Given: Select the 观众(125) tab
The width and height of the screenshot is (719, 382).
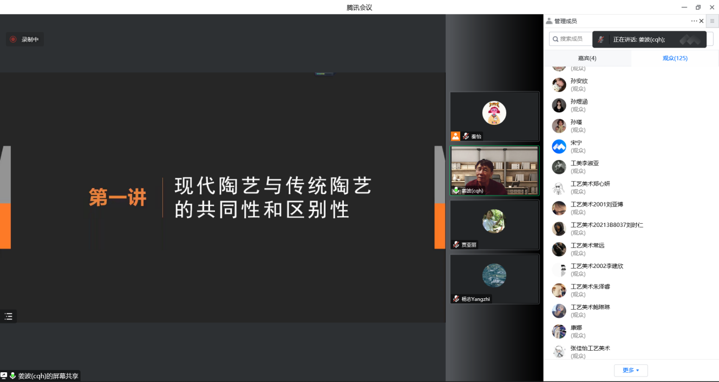Looking at the screenshot, I should click(675, 58).
